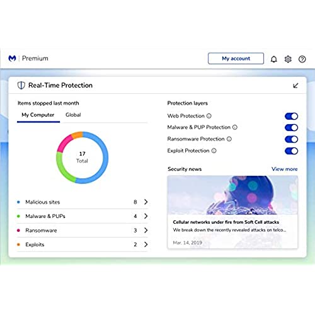Open the Ransomware details chevron
The width and height of the screenshot is (315, 315).
(x=146, y=231)
